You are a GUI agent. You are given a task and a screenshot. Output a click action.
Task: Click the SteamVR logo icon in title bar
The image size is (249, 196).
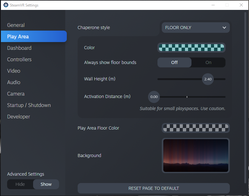pos(6,5)
